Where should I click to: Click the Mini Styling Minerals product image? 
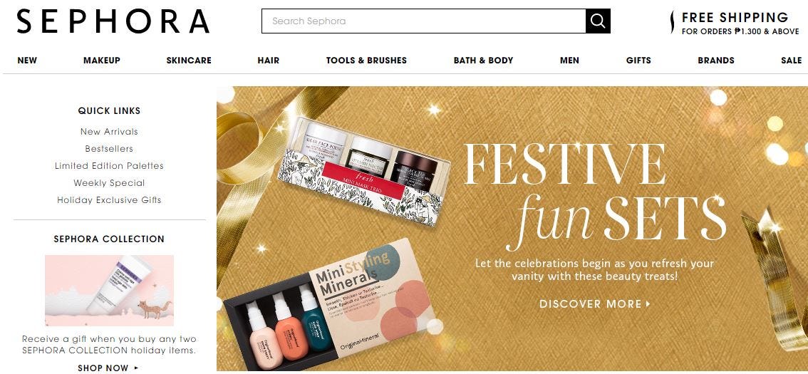(x=330, y=304)
